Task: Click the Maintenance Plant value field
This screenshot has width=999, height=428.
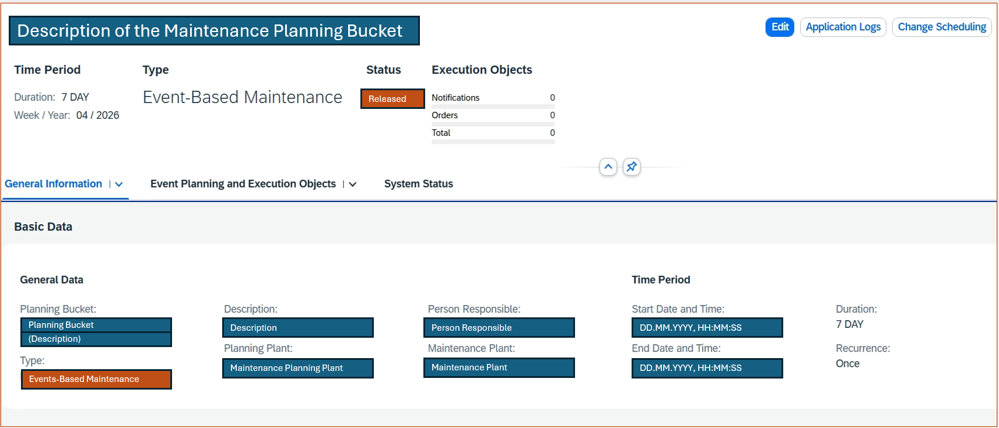Action: point(499,367)
